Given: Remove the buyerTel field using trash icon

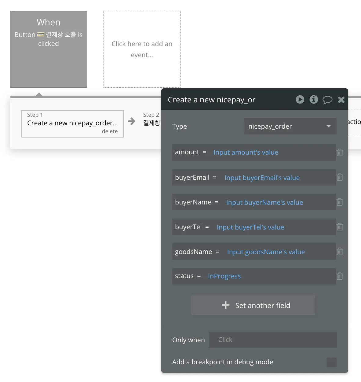Looking at the screenshot, I should tap(340, 227).
